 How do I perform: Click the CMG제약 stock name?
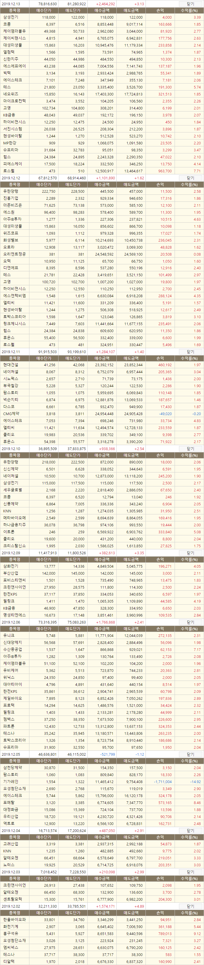click(11, 414)
